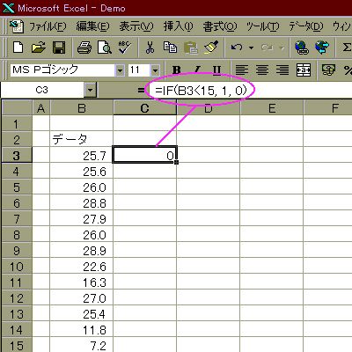Save the workbook with the floppy icon
This screenshot has height=352, width=352.
(x=59, y=48)
